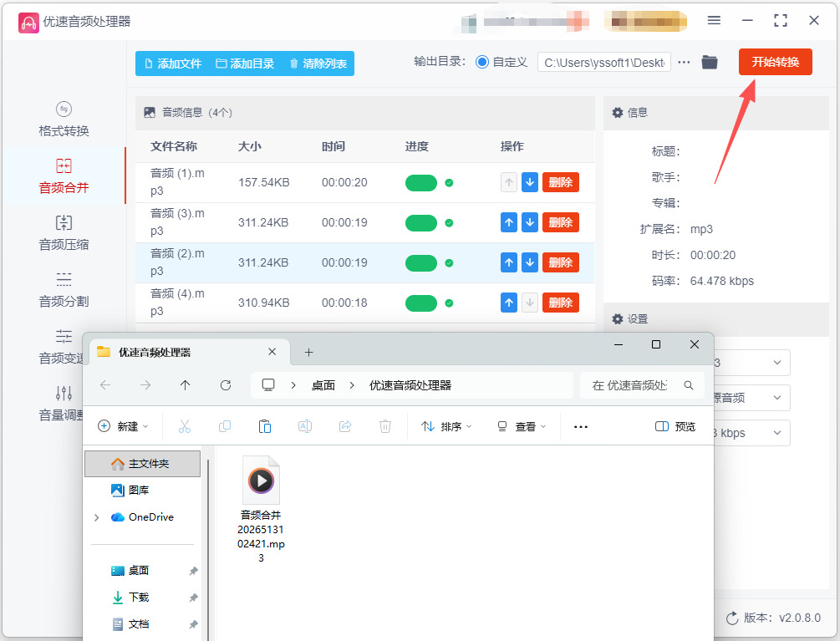Viewport: 840px width, 641px height.
Task: Move 音频 (1).mp3 down in the list
Action: 529,182
